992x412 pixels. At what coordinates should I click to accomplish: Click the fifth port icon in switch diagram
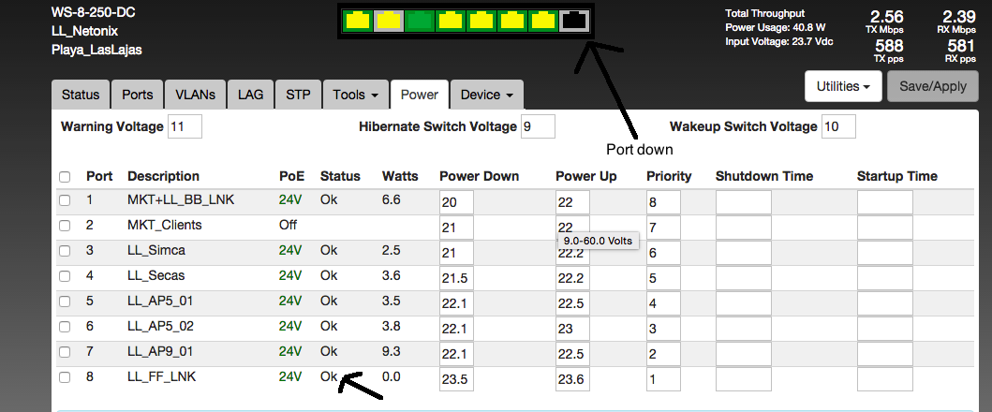click(481, 21)
